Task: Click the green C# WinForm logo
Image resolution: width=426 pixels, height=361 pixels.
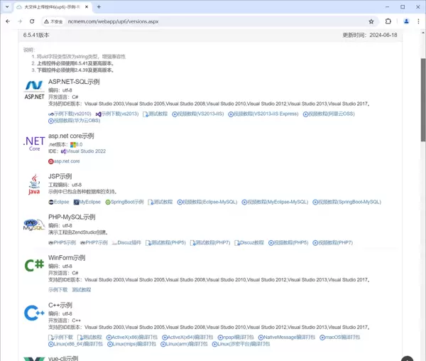Action: tap(34, 266)
